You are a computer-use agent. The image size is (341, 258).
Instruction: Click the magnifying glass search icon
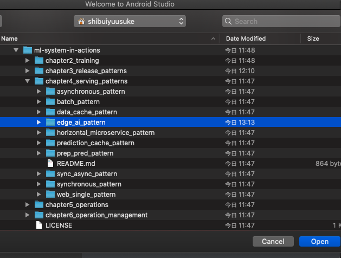(x=228, y=21)
